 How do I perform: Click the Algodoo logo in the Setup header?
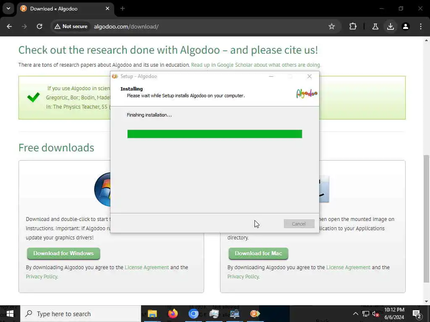click(307, 93)
